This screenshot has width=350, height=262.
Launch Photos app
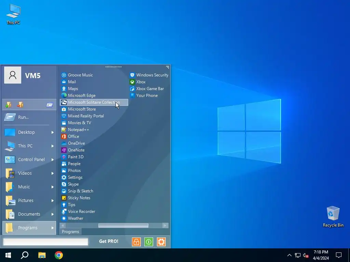(71, 171)
